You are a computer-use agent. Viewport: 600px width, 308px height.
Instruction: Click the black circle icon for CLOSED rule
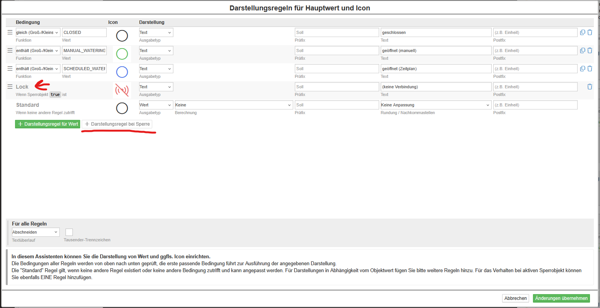tap(122, 36)
